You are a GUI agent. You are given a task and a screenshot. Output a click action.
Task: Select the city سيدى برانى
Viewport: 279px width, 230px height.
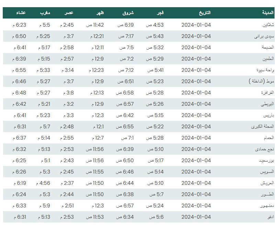pyautogui.click(x=264, y=36)
